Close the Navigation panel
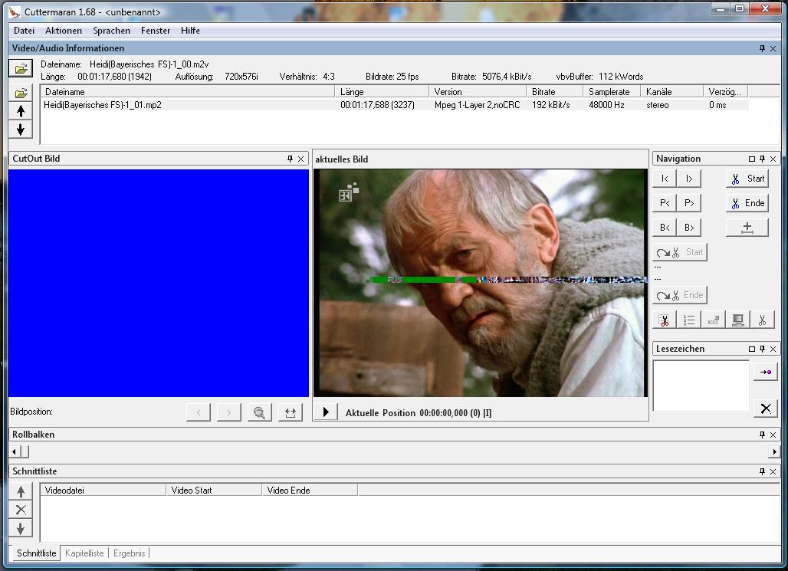Image resolution: width=788 pixels, height=571 pixels. [x=773, y=159]
